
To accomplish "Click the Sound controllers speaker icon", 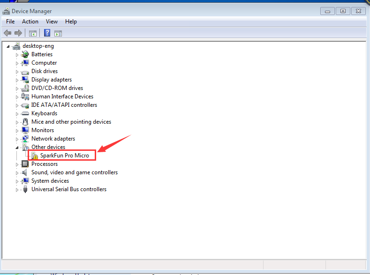I will click(24, 172).
